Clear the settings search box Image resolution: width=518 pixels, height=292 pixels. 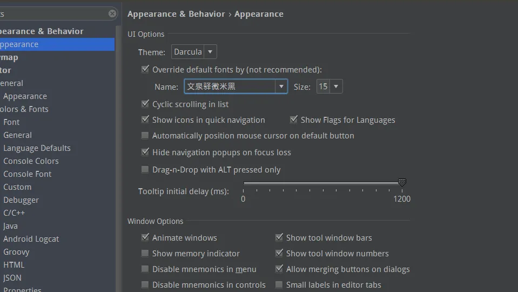[x=112, y=14]
